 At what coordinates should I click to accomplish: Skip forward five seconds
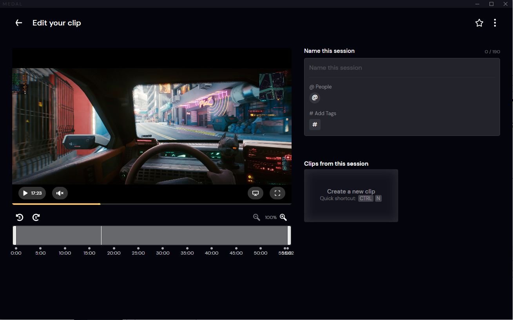point(36,217)
